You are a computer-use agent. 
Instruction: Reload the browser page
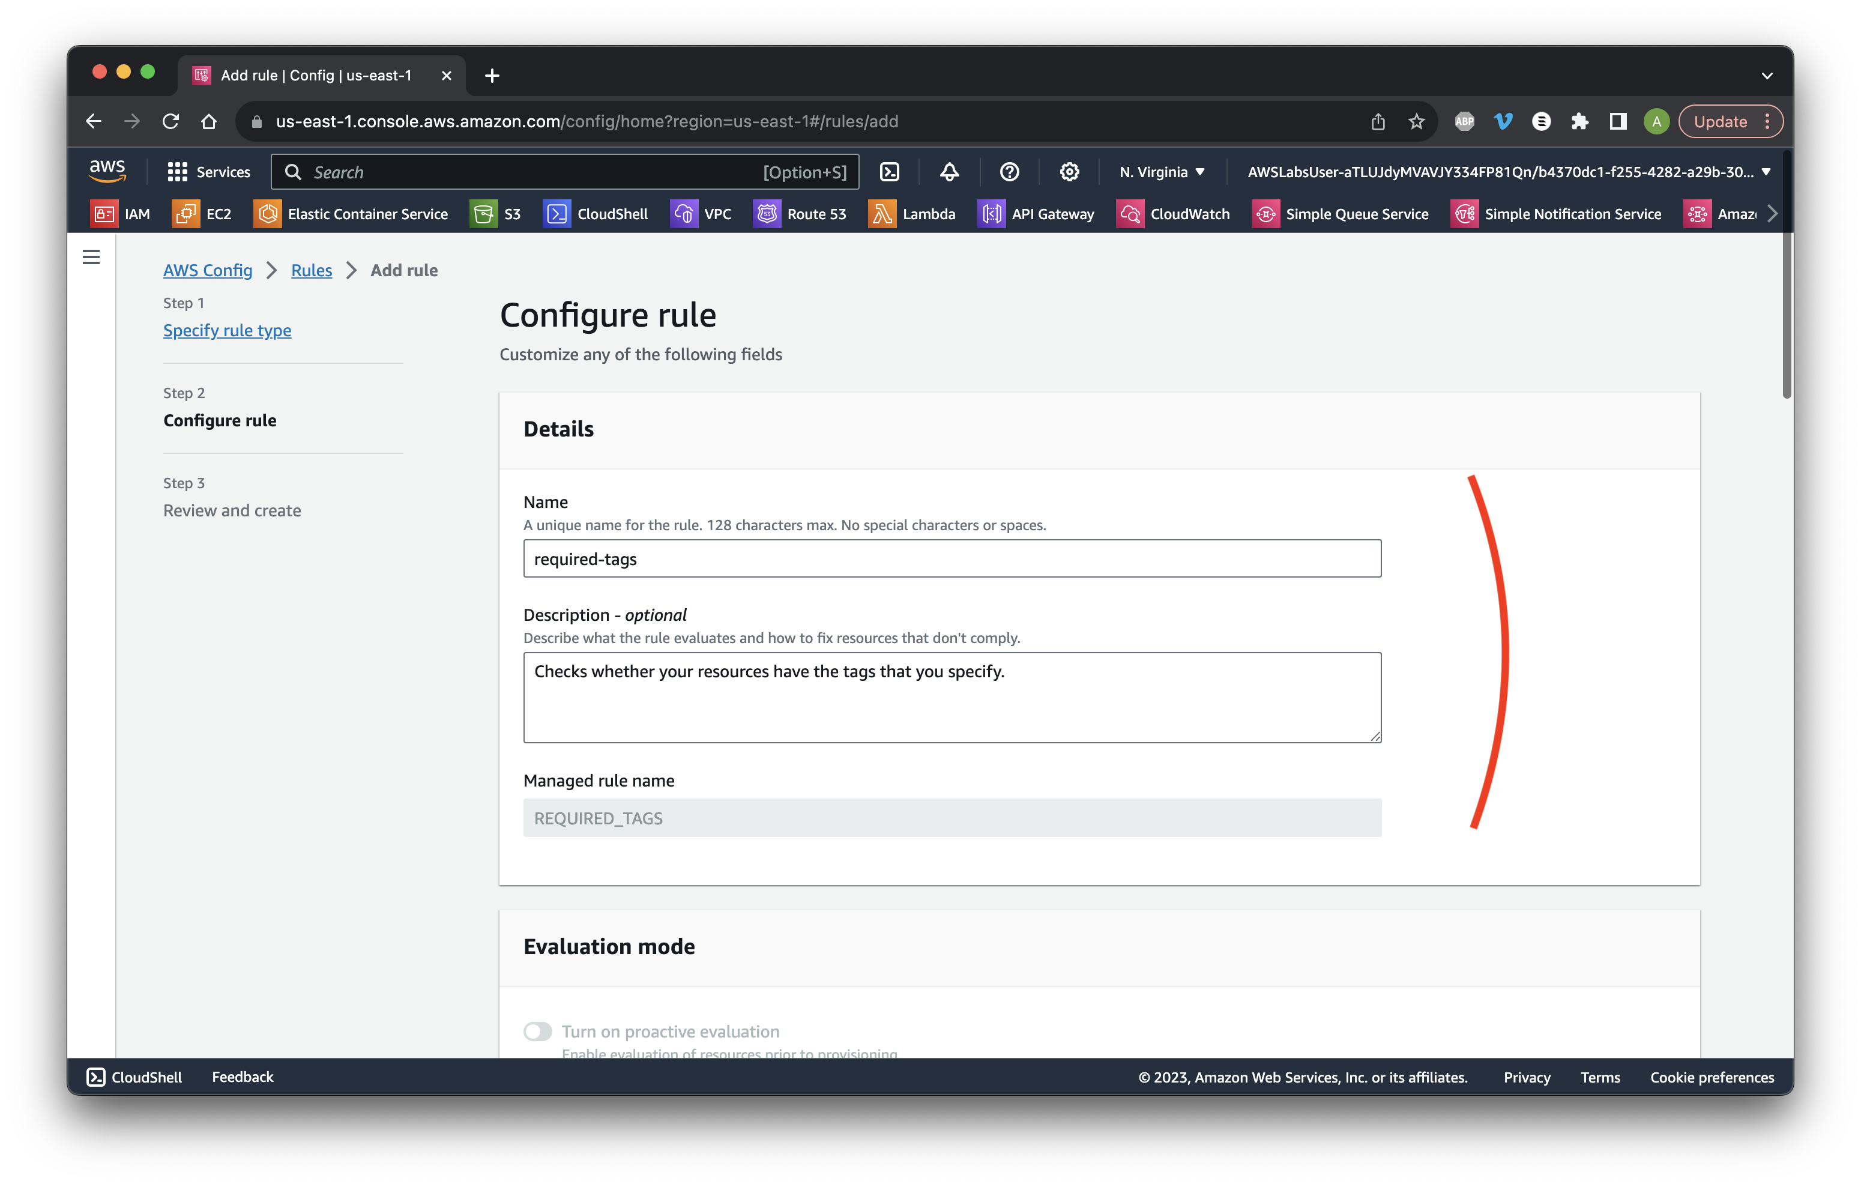171,121
